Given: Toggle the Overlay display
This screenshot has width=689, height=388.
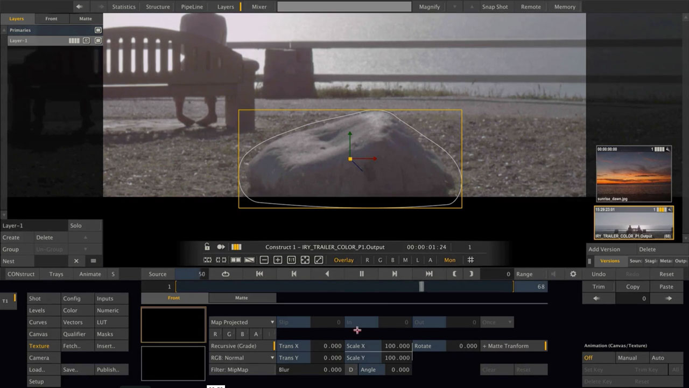Looking at the screenshot, I should (344, 260).
